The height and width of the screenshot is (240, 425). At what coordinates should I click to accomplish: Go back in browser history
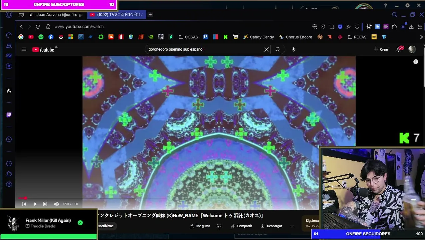(x=21, y=27)
